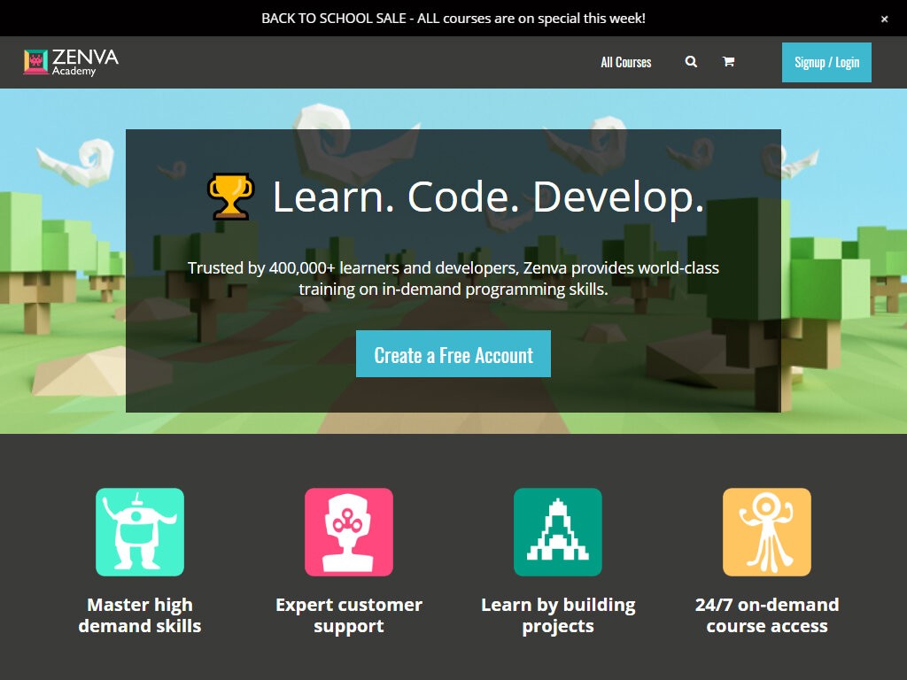Click the Zenva pixel monster logo icon
Screen dimensions: 907x680
[35, 62]
